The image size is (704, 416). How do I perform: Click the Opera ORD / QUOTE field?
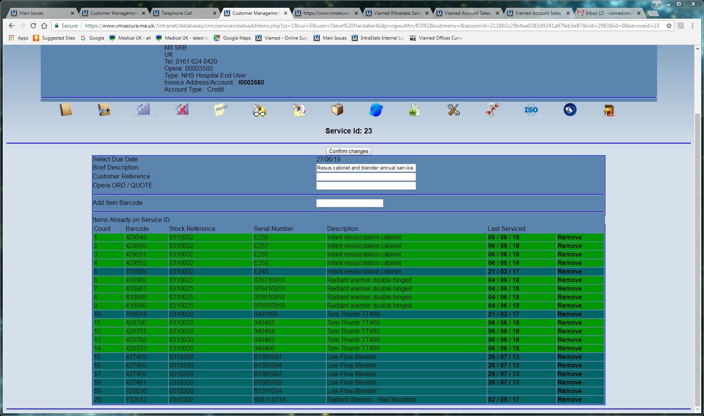coord(366,186)
